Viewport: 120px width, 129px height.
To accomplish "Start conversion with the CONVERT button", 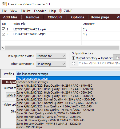I will point(55,17).
